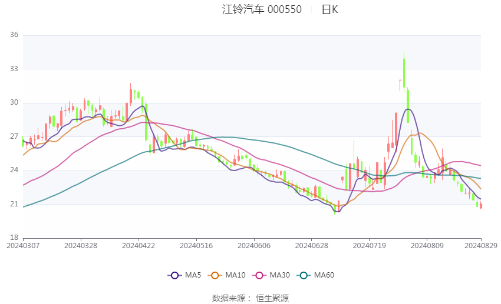Click the y-axis value 24
This screenshot has width=501, height=304.
(14, 170)
